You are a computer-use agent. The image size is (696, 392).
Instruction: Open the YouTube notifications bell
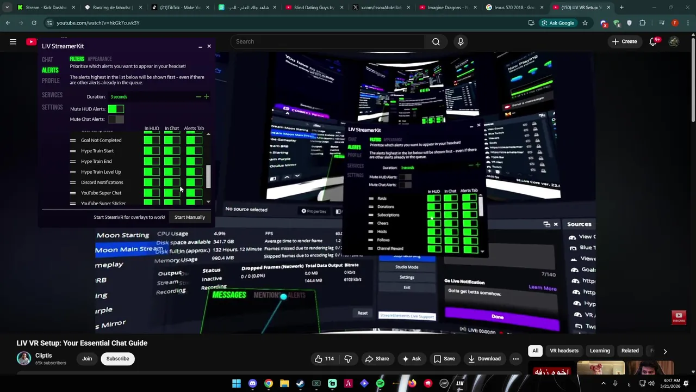654,41
